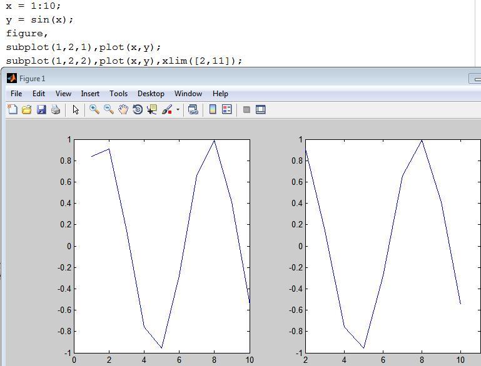Open the File menu
The height and width of the screenshot is (366, 481).
coord(16,94)
